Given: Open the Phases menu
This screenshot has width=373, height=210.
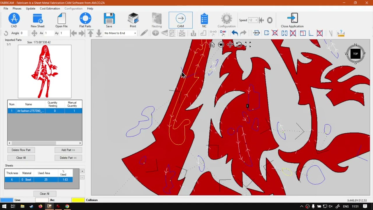Looking at the screenshot, I should pyautogui.click(x=17, y=8).
